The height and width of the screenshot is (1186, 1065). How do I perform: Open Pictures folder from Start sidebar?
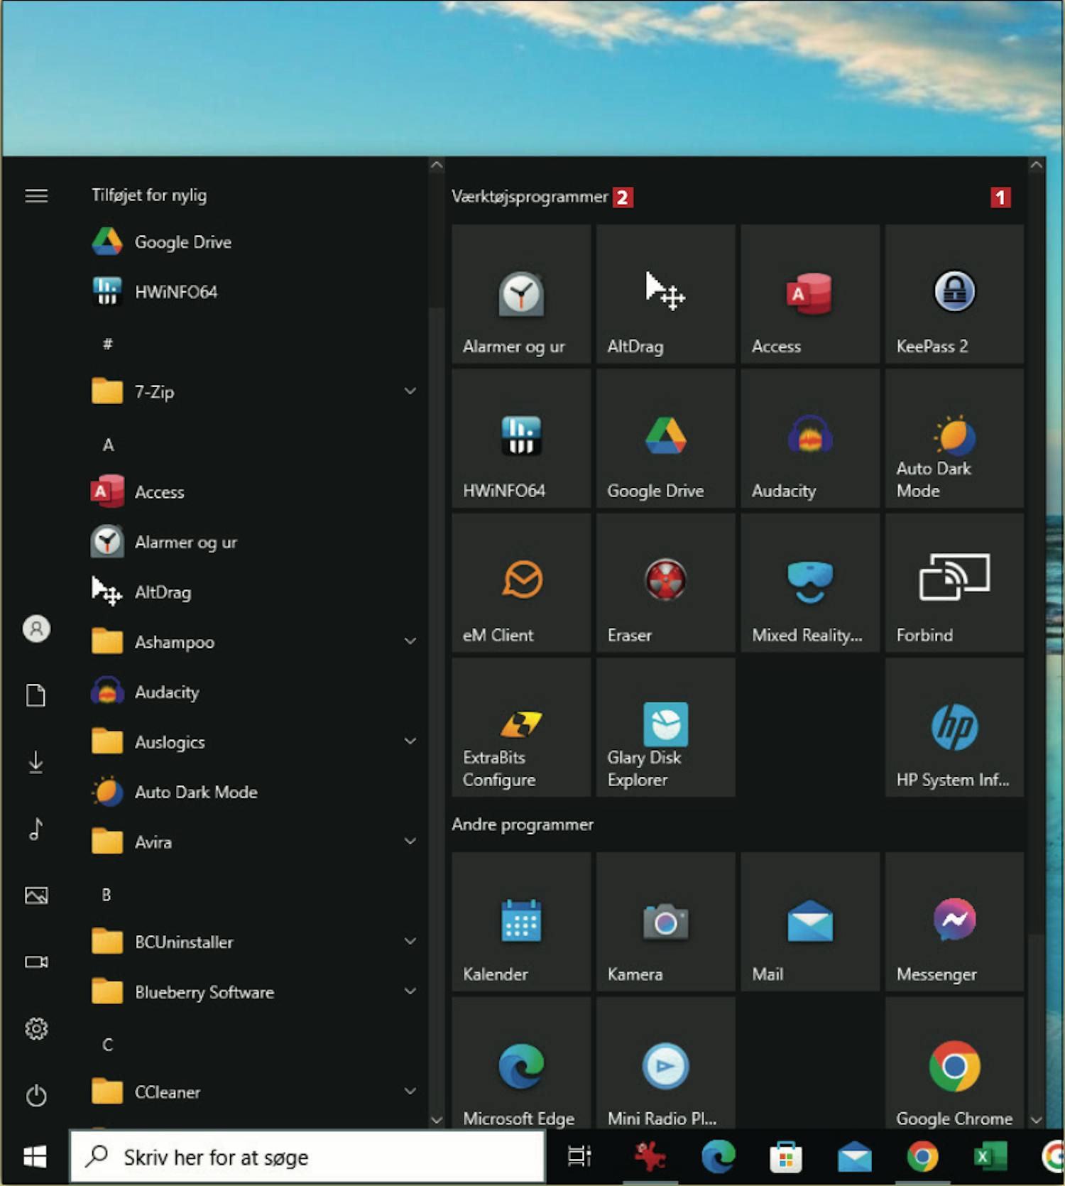(36, 895)
